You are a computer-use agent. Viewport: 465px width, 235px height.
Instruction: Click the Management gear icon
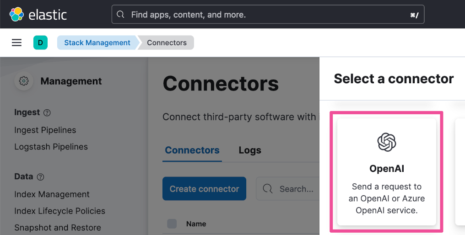click(24, 81)
